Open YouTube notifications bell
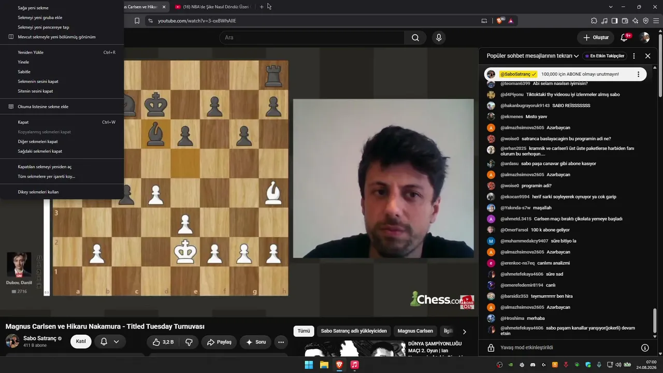This screenshot has height=373, width=663. 624,37
